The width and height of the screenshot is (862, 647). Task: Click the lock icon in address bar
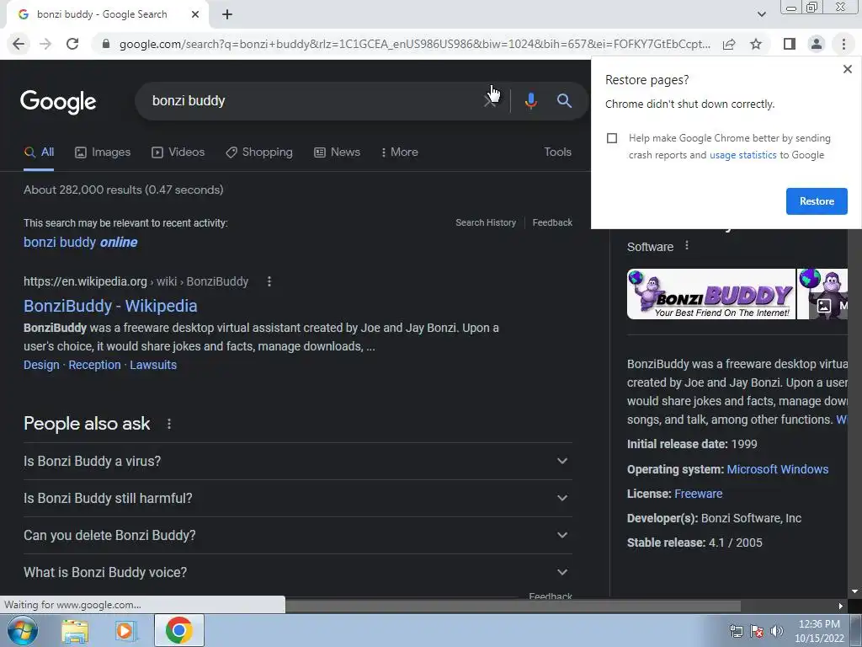tap(106, 44)
